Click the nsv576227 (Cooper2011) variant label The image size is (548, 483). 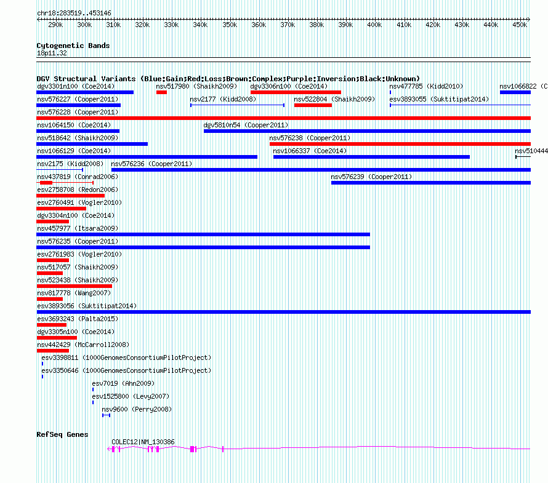coord(78,99)
